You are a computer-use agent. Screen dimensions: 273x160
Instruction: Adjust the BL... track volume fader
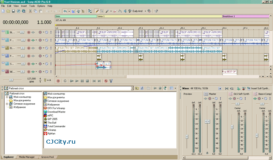(x=22, y=32)
